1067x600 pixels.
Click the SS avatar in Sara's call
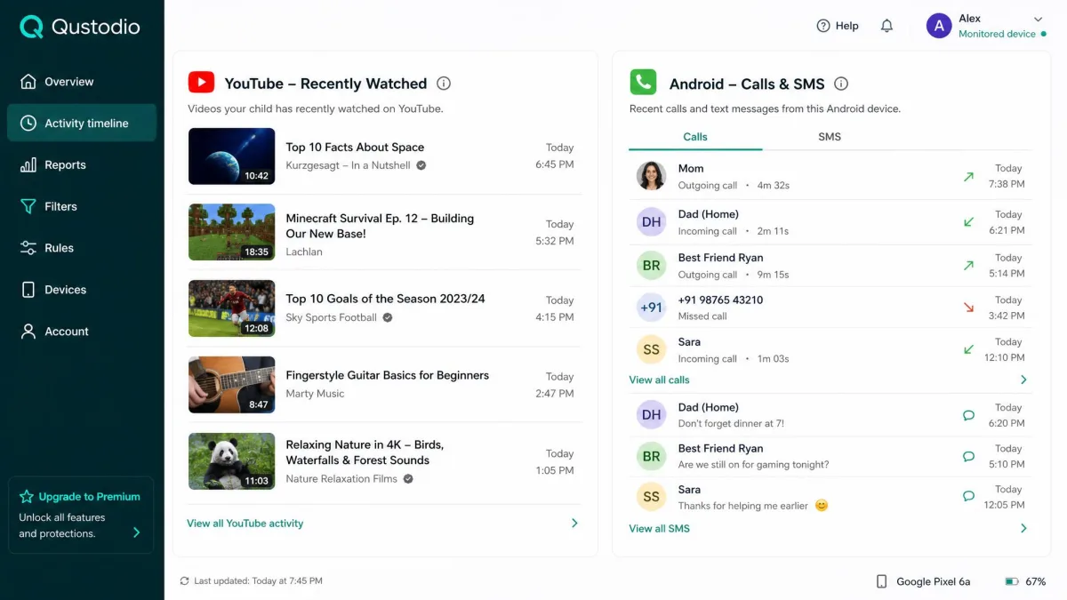point(651,350)
